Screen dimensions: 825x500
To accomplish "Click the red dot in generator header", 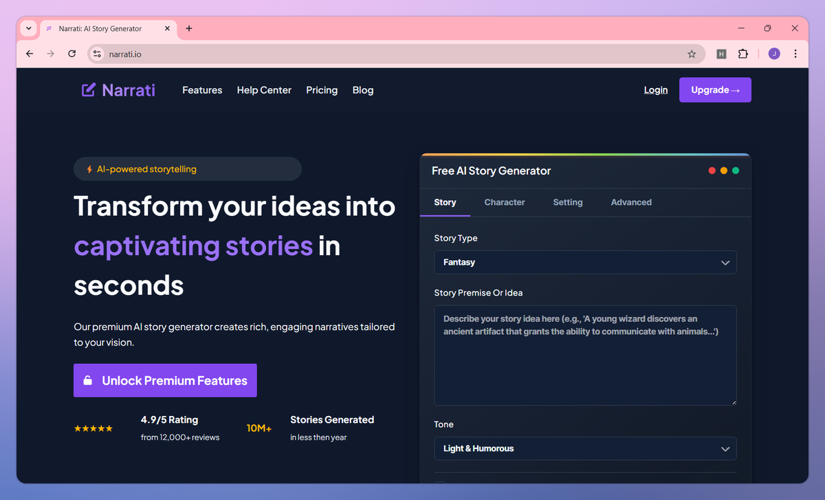I will pyautogui.click(x=712, y=171).
